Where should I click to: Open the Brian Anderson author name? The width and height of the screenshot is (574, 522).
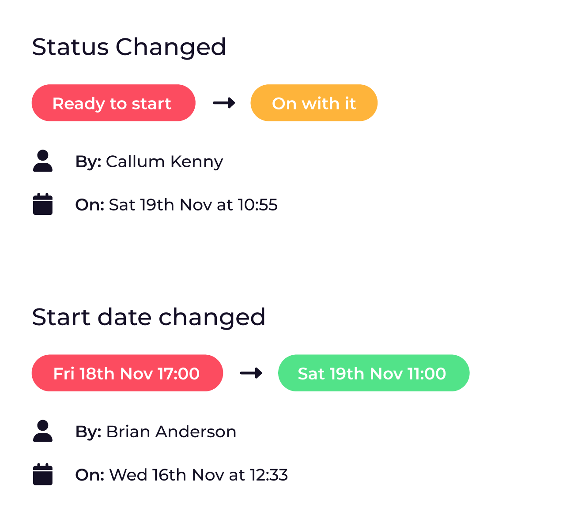coord(171,432)
